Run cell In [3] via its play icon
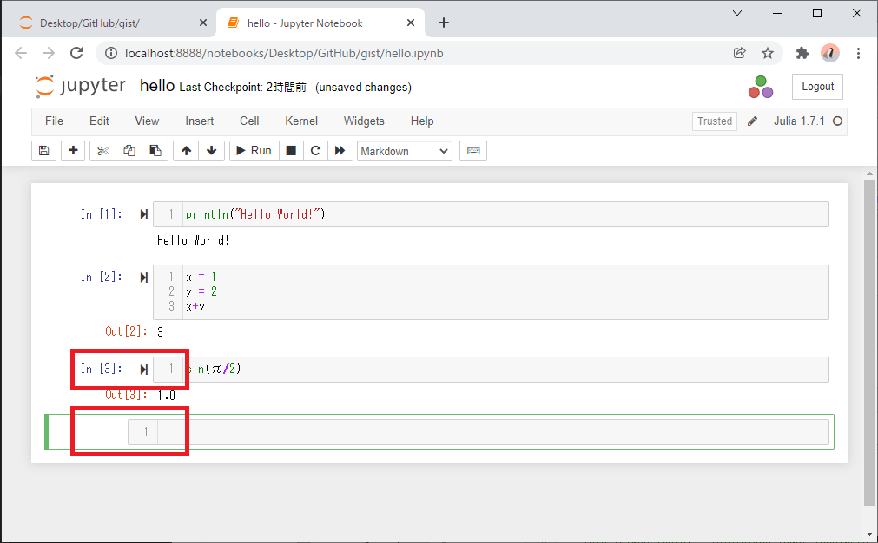 [x=144, y=369]
